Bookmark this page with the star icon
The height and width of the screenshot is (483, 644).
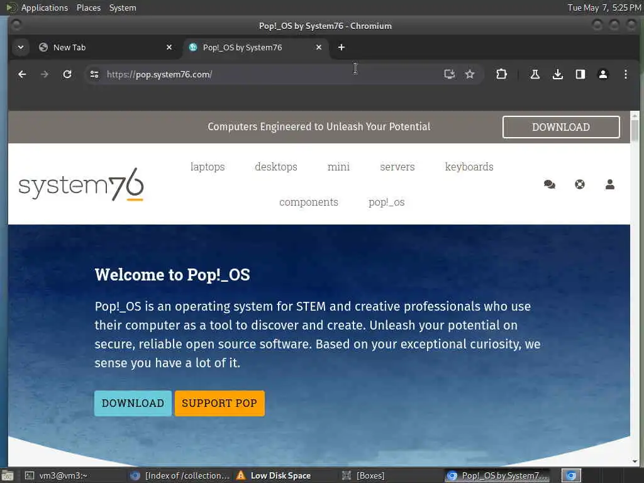coord(469,74)
